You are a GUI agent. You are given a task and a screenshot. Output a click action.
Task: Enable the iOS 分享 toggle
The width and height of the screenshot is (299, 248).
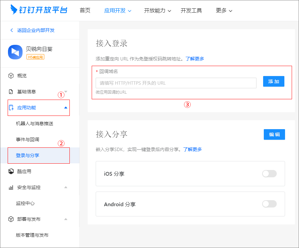(269, 174)
